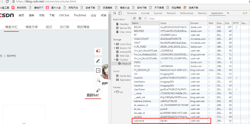Screen dimensions: 250x124
Task: Open the 系统下载 bookmark
Action: (x=191, y=8)
